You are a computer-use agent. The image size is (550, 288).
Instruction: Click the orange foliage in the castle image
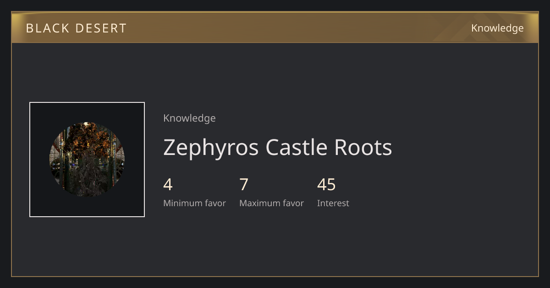[87, 137]
